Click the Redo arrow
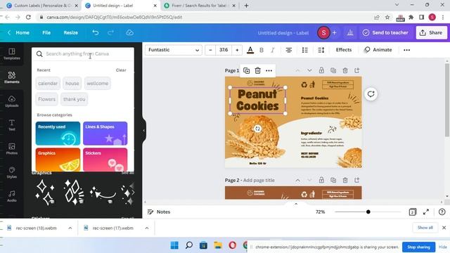The image size is (450, 253). 110,33
